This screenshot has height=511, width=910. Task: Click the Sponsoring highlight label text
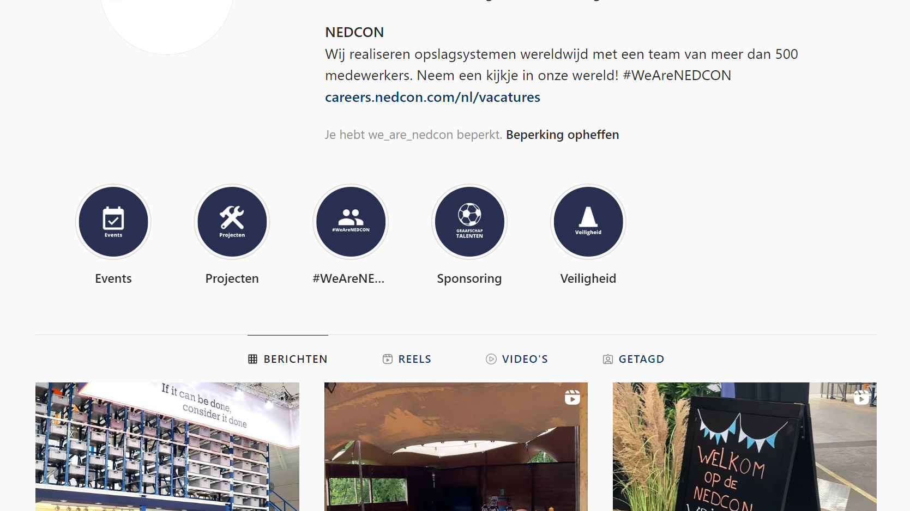coord(469,278)
